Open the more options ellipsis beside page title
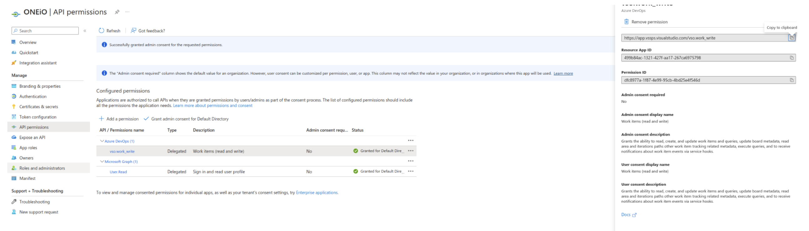 pos(127,12)
